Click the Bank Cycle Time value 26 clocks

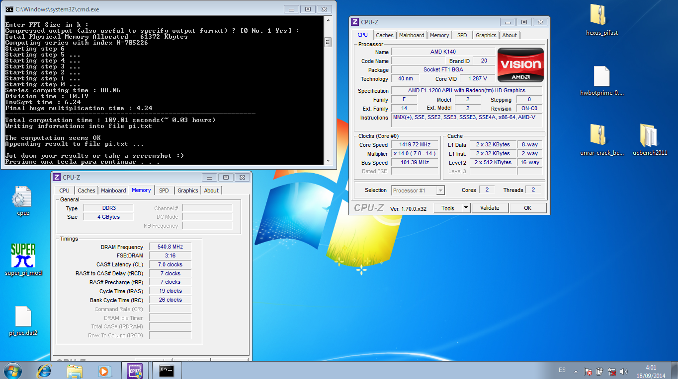[170, 300]
